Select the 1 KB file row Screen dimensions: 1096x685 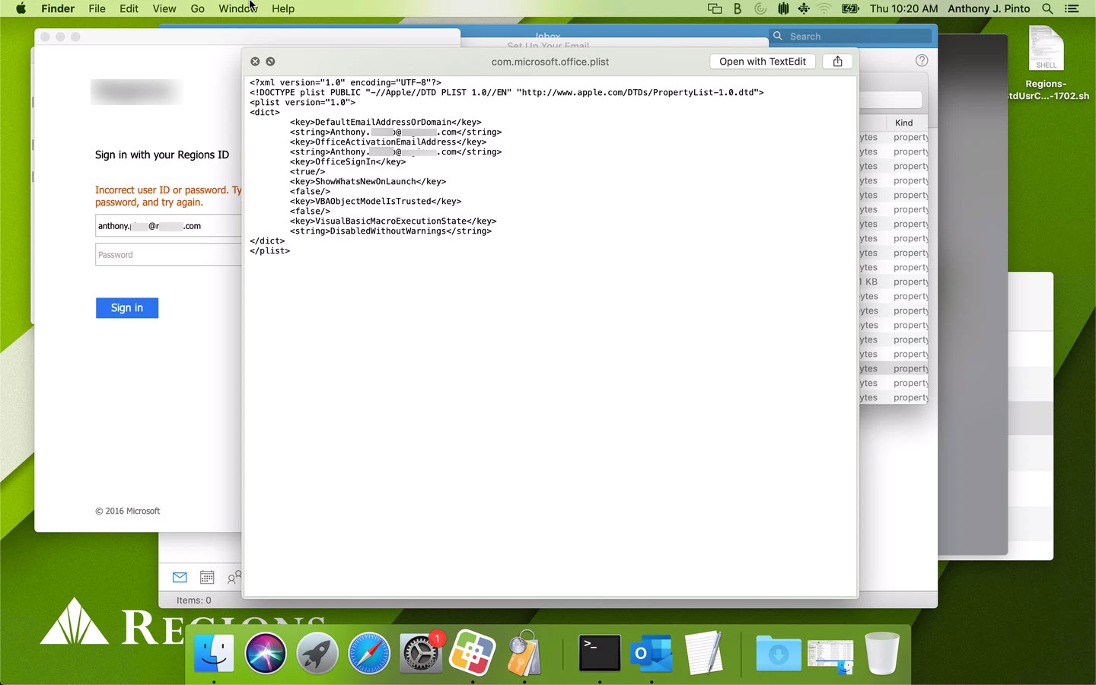(894, 282)
